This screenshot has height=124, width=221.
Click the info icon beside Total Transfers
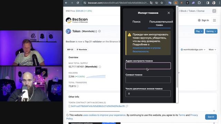click(x=77, y=86)
